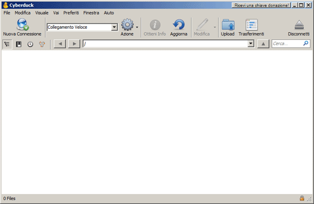Click the window resize grip

(x=310, y=199)
